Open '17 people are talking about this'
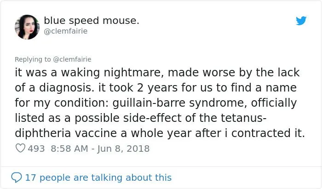Screen dimensions: 322x189 (x=98, y=177)
